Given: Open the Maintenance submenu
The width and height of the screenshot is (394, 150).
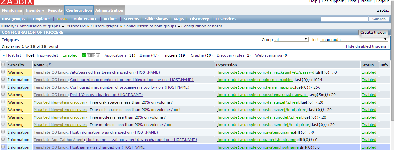Looking at the screenshot, I should 85,19.
